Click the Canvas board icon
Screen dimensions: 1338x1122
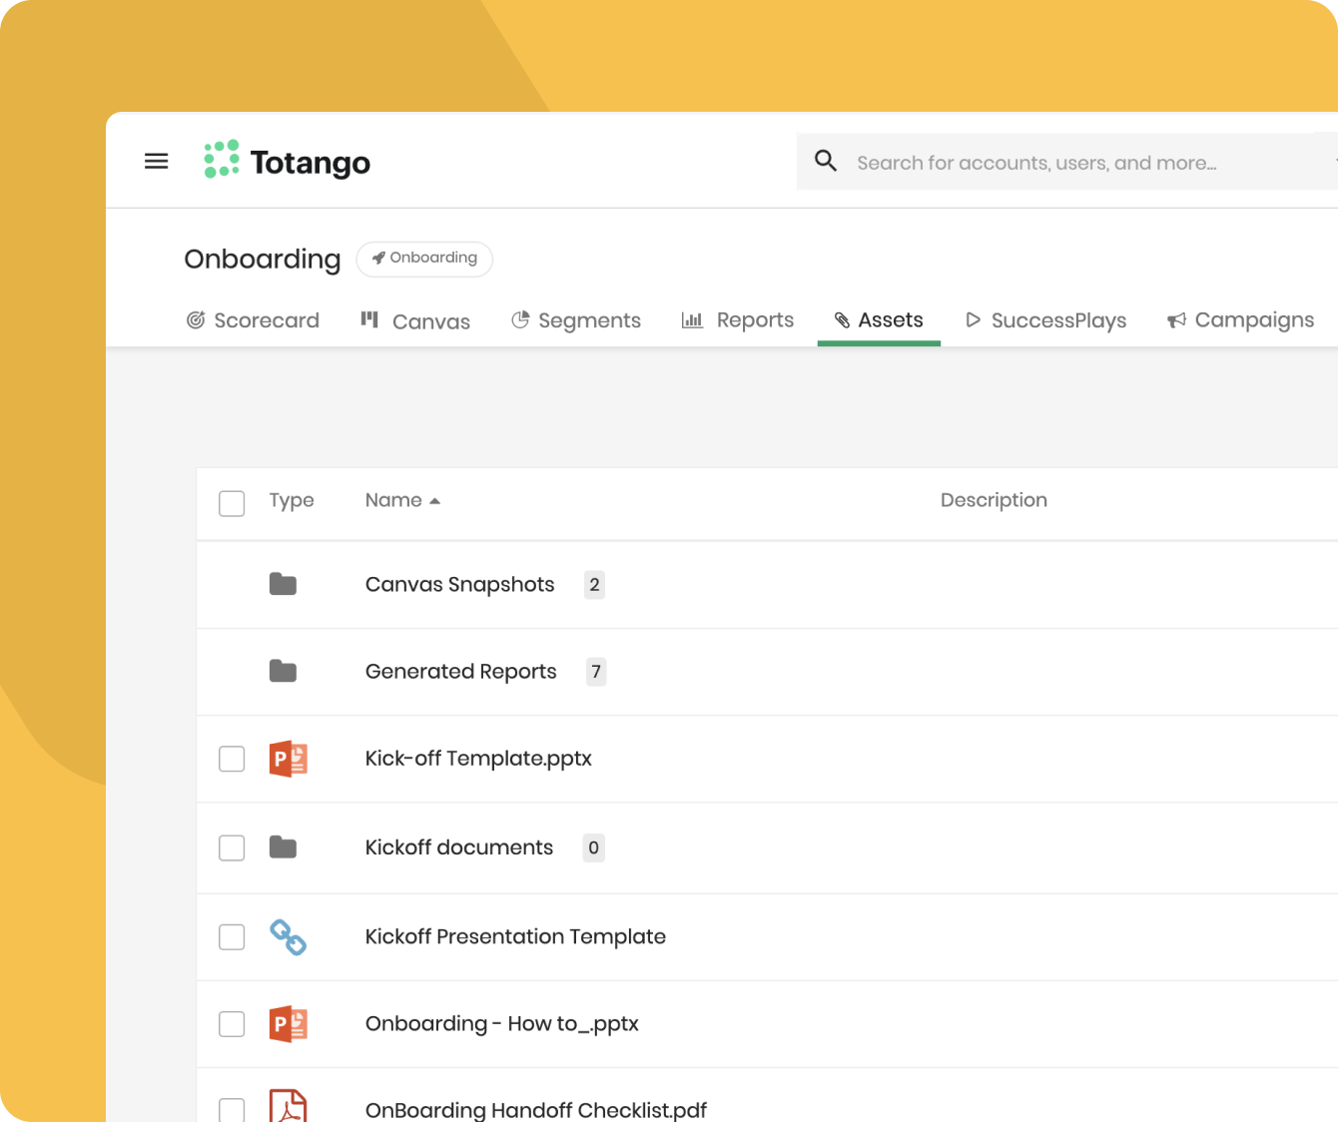[369, 319]
